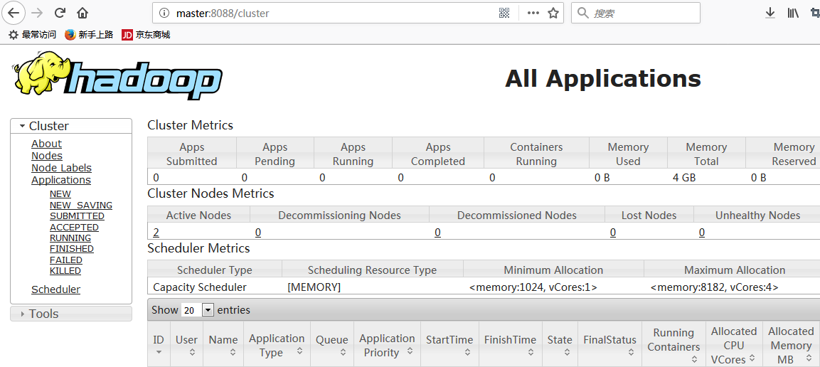Reload the page with the refresh icon
Image resolution: width=820 pixels, height=367 pixels.
click(60, 13)
